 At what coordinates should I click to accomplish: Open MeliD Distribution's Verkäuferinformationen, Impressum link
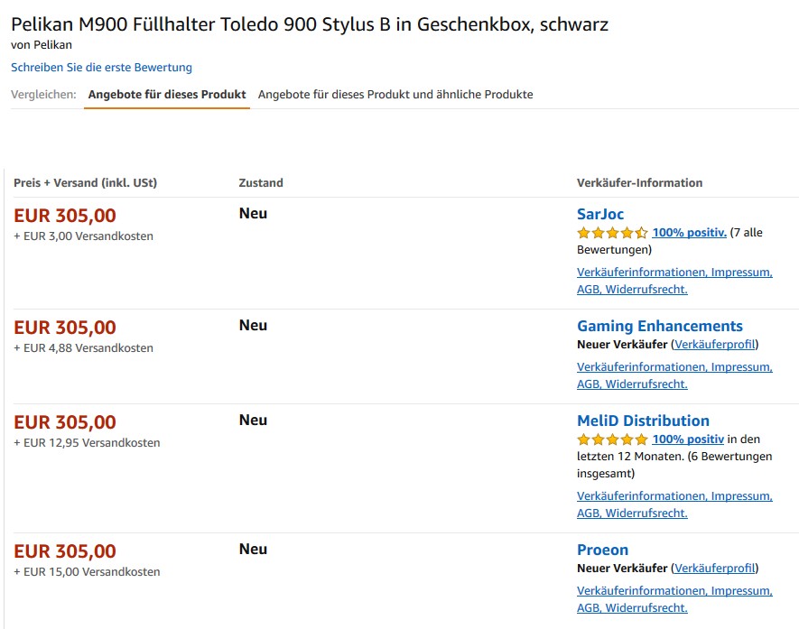[x=674, y=504]
